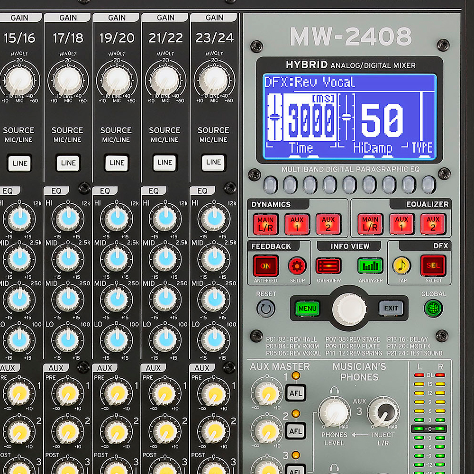This screenshot has height=474, width=474.
Task: Toggle LINE switch on channel 17/18
Action: [x=68, y=163]
